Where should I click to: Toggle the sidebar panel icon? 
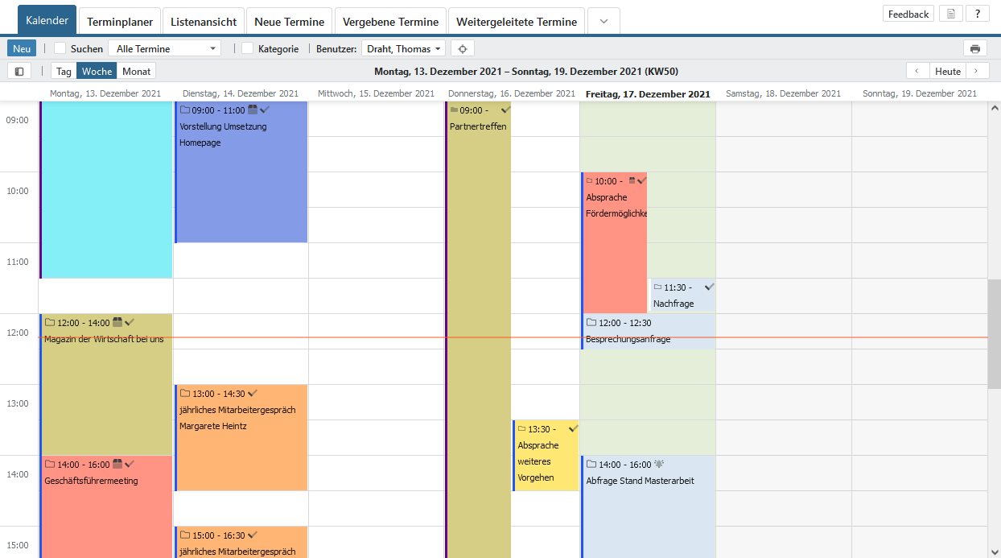(x=19, y=71)
